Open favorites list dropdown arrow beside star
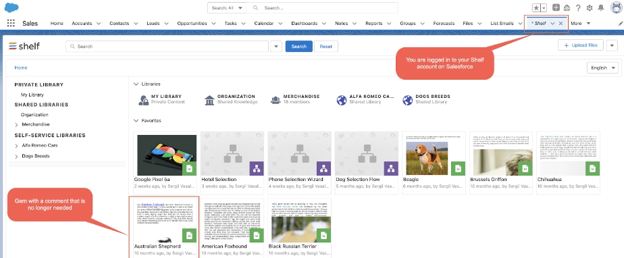624x258 pixels. [x=544, y=7]
